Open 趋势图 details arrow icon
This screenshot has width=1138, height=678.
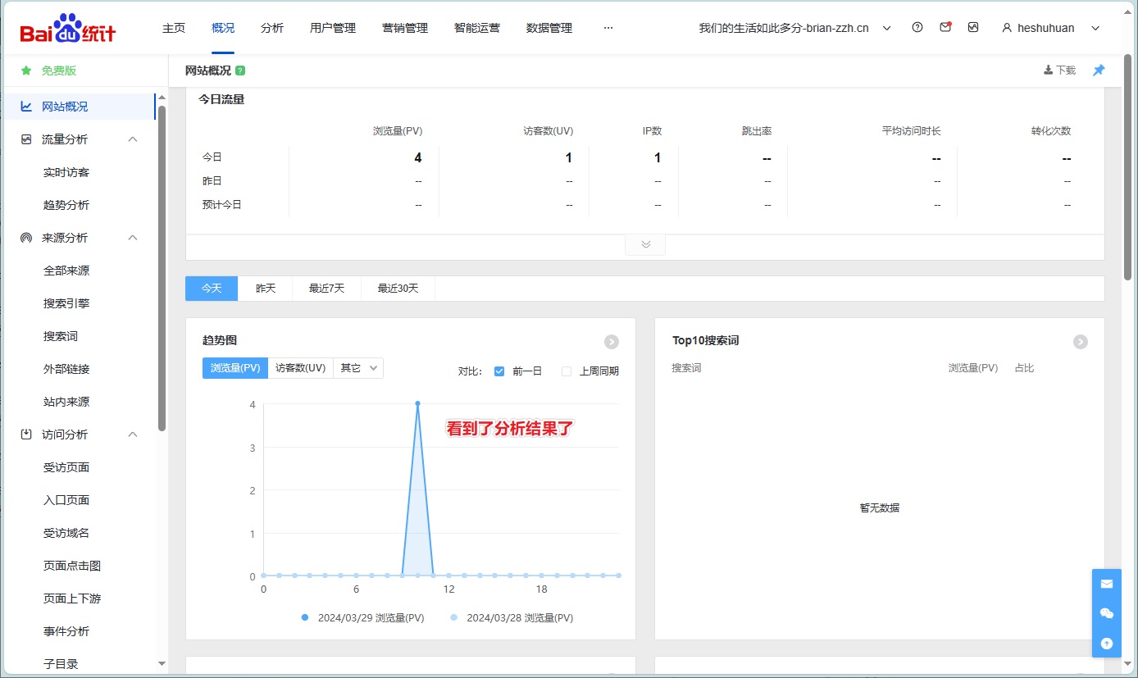pos(612,342)
